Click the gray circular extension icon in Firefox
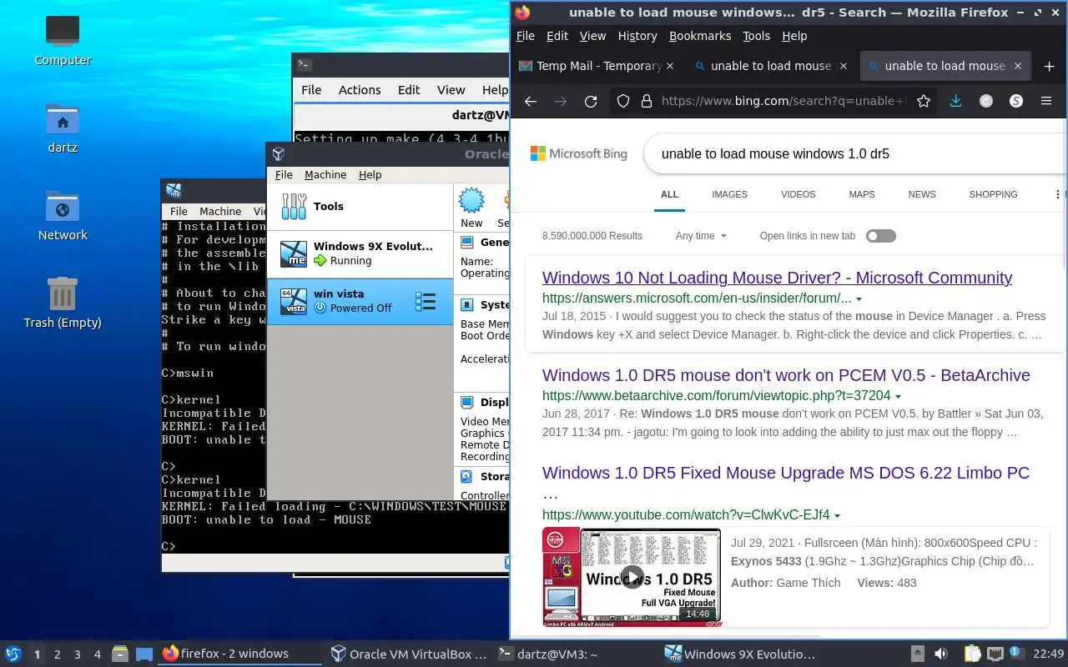Screen dimensions: 1068x667 pos(986,101)
